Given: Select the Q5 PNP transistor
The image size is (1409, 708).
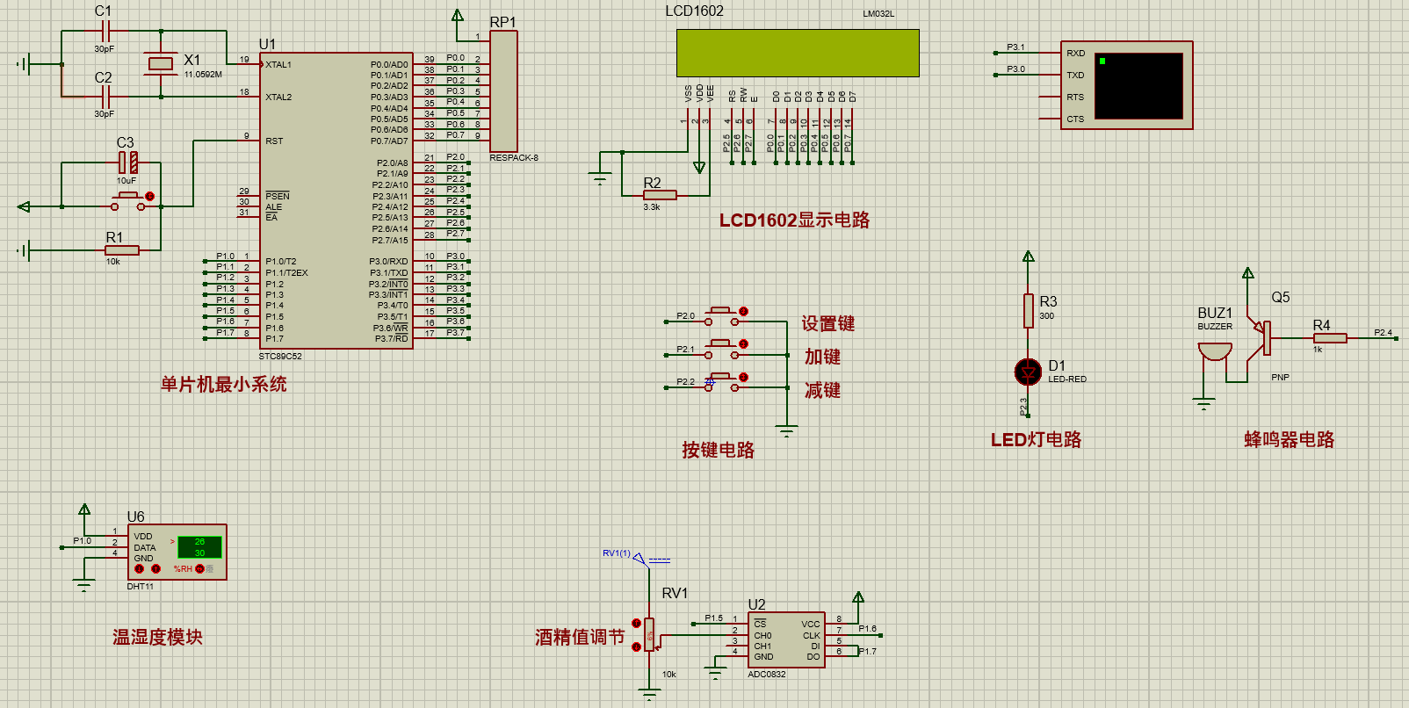Looking at the screenshot, I should pyautogui.click(x=1262, y=337).
